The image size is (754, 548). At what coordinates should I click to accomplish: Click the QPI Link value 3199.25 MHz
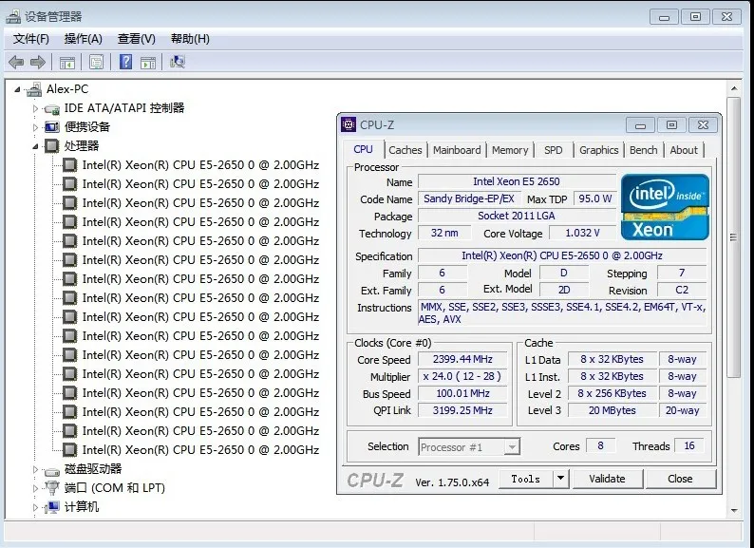(x=462, y=410)
